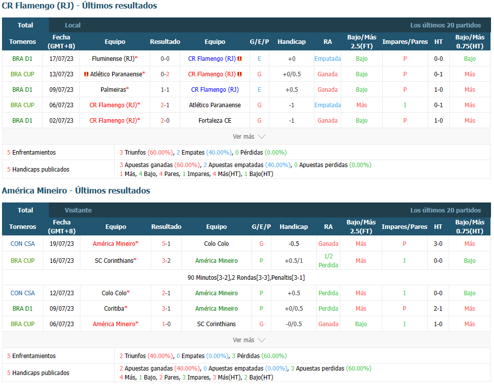Open Atlético Paranaense link in the 06/07/23 Flamengo row
494x384 pixels.
click(x=215, y=105)
